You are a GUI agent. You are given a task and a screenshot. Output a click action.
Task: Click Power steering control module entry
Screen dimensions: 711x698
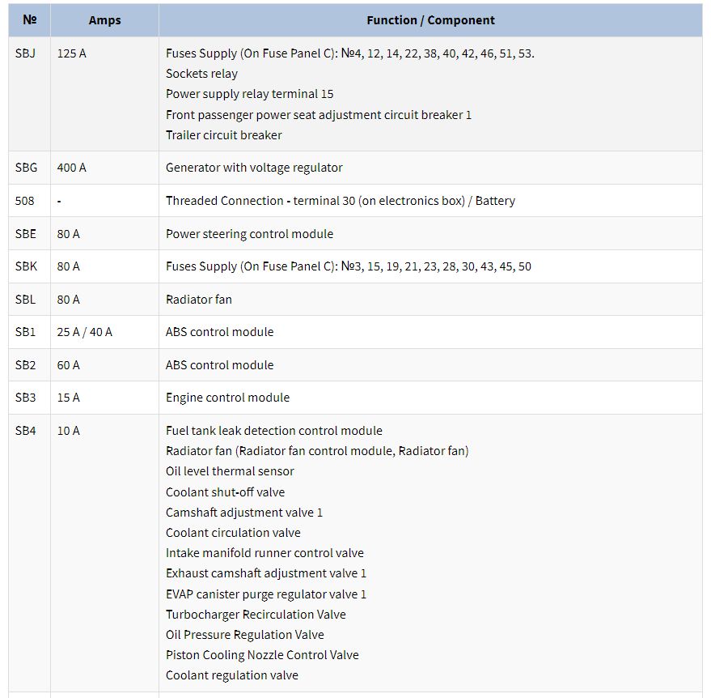(249, 234)
